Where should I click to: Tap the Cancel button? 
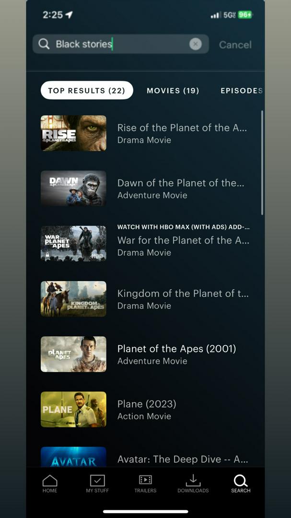[x=235, y=45]
